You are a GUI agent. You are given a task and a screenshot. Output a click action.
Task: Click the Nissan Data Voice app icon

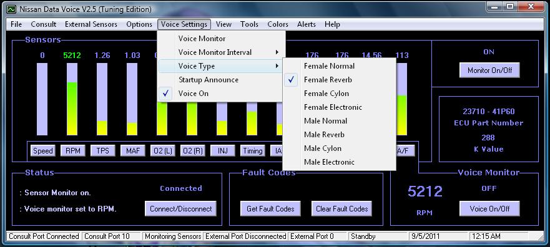click(11, 9)
